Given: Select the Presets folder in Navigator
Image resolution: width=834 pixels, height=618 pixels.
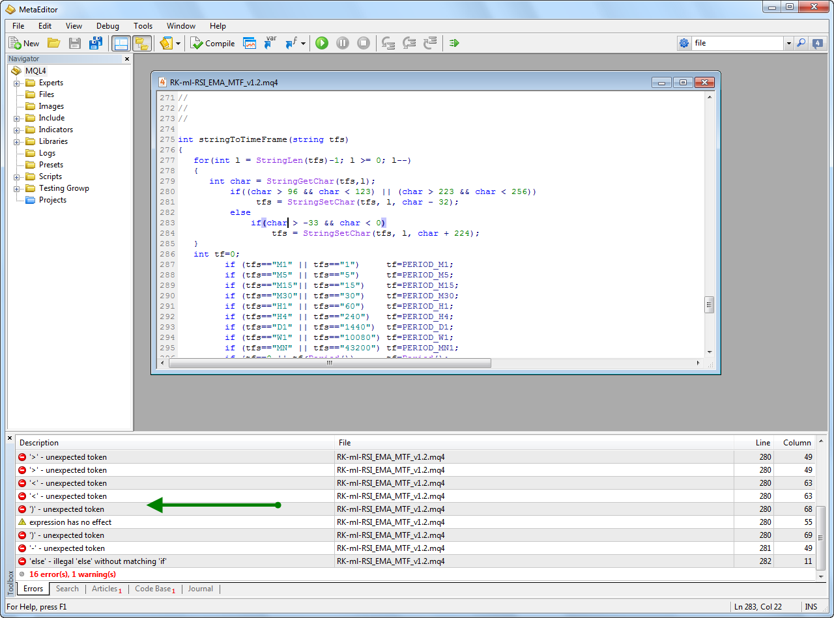Looking at the screenshot, I should tap(51, 165).
